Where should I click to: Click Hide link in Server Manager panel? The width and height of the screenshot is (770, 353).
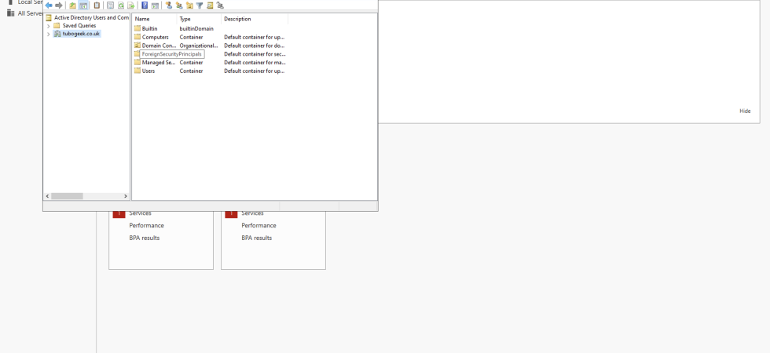pyautogui.click(x=745, y=111)
